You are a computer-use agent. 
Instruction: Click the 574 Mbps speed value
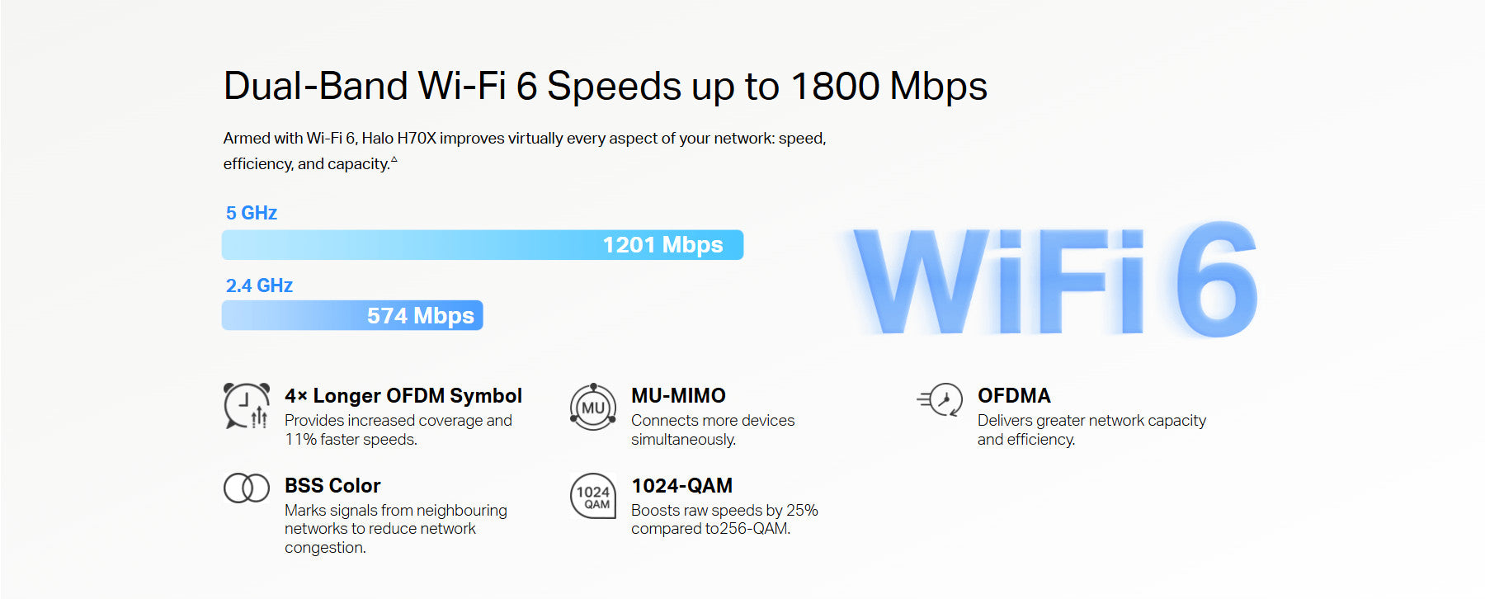pyautogui.click(x=420, y=316)
